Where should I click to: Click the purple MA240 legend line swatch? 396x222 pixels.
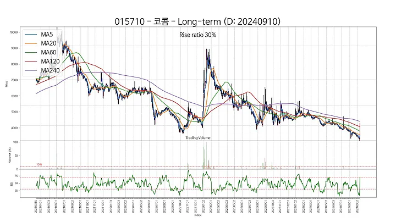pyautogui.click(x=31, y=71)
